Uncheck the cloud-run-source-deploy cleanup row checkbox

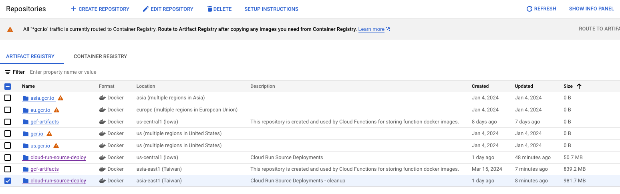(x=8, y=181)
